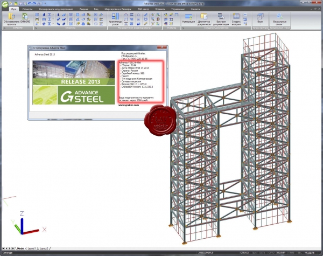Expand the Объекты panel launcher arrow

(36, 28)
